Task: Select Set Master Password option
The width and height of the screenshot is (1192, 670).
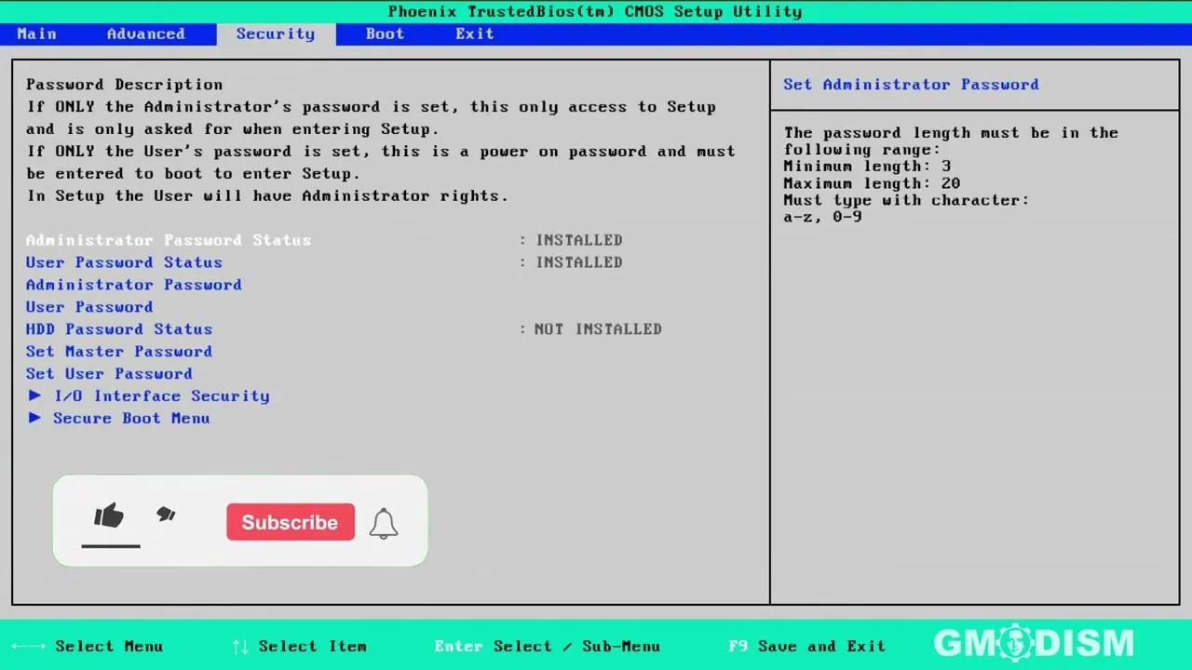Action: click(x=118, y=351)
